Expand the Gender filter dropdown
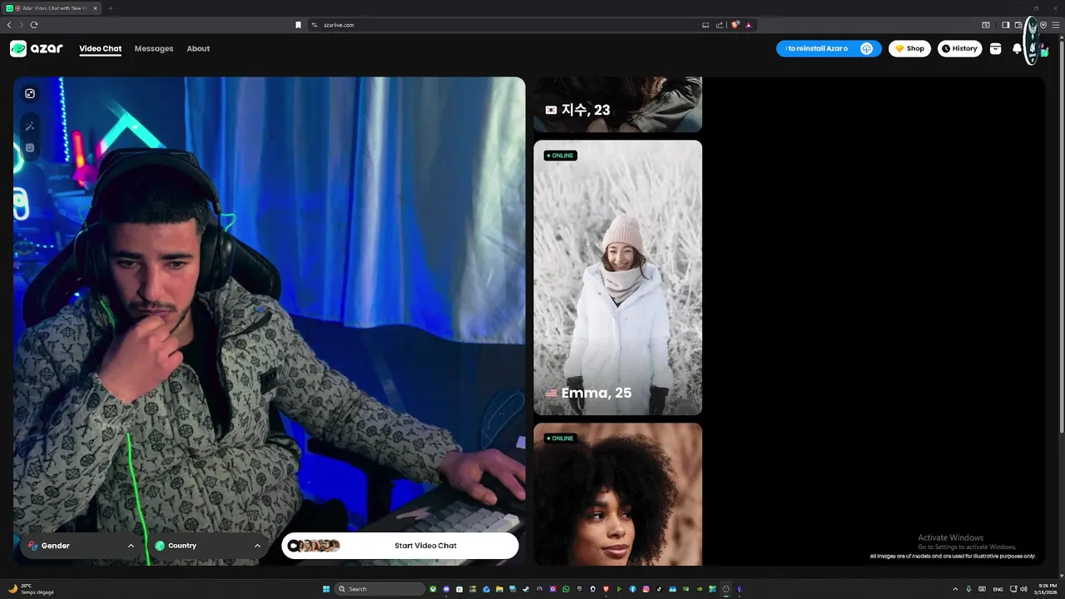 click(82, 546)
